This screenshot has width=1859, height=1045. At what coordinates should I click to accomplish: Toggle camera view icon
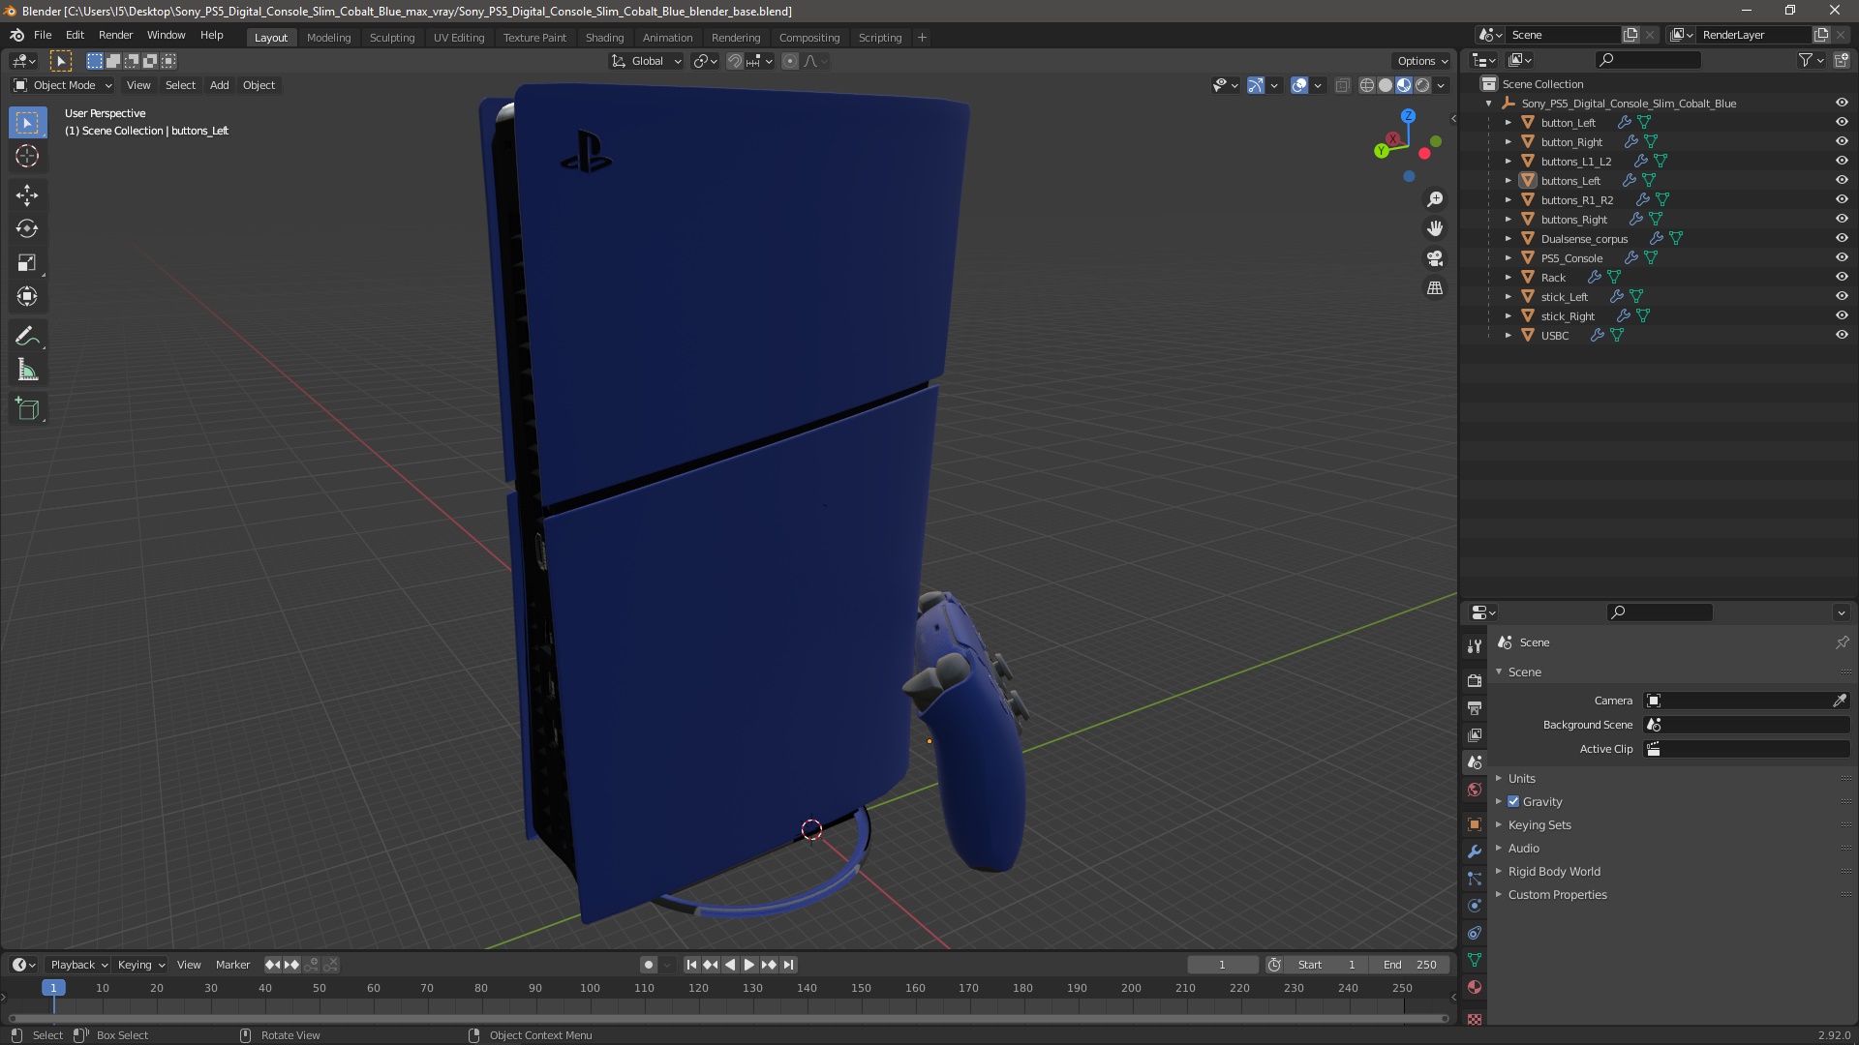coord(1435,258)
